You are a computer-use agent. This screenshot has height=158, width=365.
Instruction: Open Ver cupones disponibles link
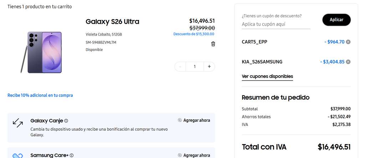(267, 76)
